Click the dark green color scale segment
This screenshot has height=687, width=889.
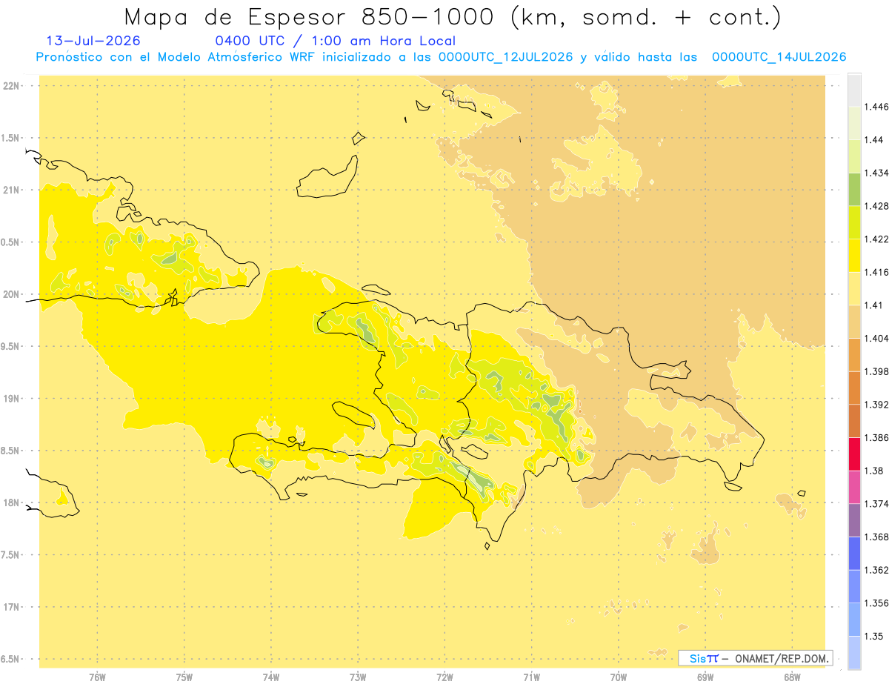point(854,189)
